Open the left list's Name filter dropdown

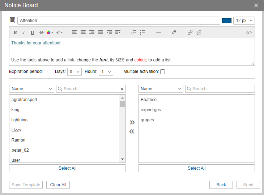32,89
